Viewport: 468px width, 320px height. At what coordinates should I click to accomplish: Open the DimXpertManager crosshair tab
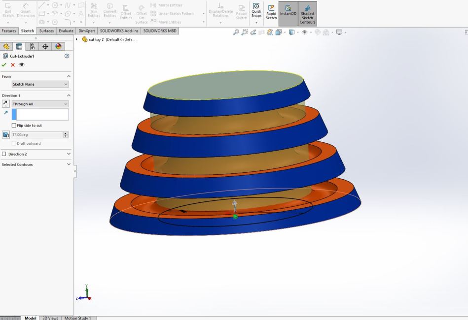tap(45, 46)
